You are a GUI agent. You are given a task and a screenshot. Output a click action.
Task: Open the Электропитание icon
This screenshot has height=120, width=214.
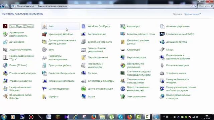click(x=123, y=97)
